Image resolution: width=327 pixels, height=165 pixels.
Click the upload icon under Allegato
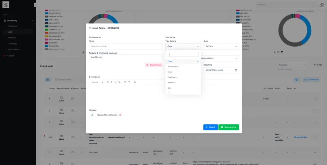(92, 115)
